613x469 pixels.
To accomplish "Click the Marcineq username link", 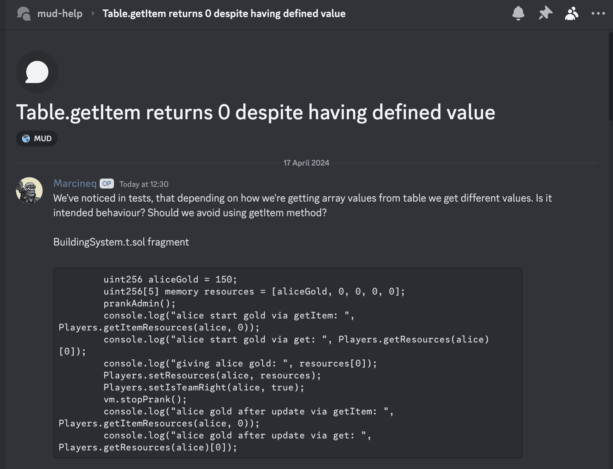I will (x=75, y=183).
